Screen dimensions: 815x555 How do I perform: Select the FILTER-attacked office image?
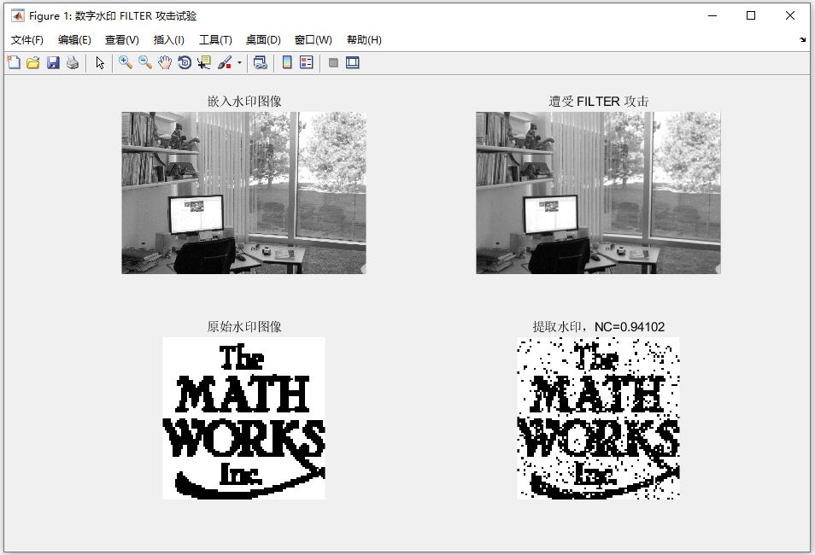point(598,193)
